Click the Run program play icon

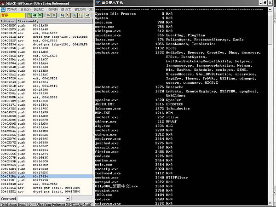click(49, 16)
